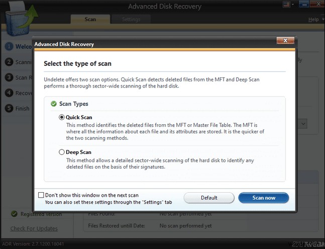Click the step 2 Scanning number icon
The image size is (325, 249).
[9, 62]
